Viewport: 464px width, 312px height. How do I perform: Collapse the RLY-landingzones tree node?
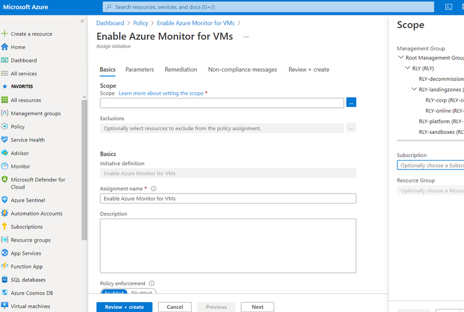[x=414, y=90]
